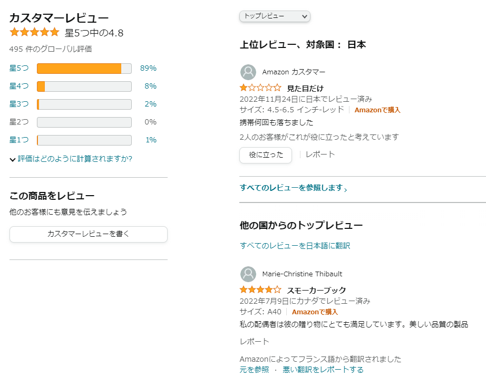The width and height of the screenshot is (486, 376).
Task: Open すべてのレビューを参照します link
Action: 293,188
